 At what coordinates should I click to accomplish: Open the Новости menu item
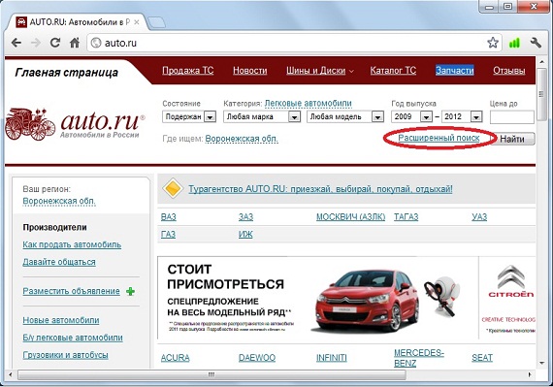[x=249, y=71]
